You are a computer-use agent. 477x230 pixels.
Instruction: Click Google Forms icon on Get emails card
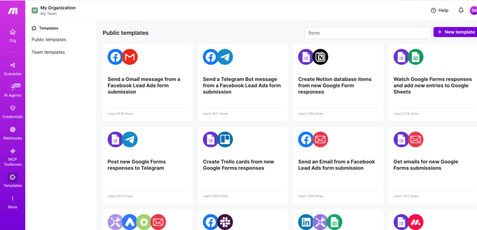point(401,139)
